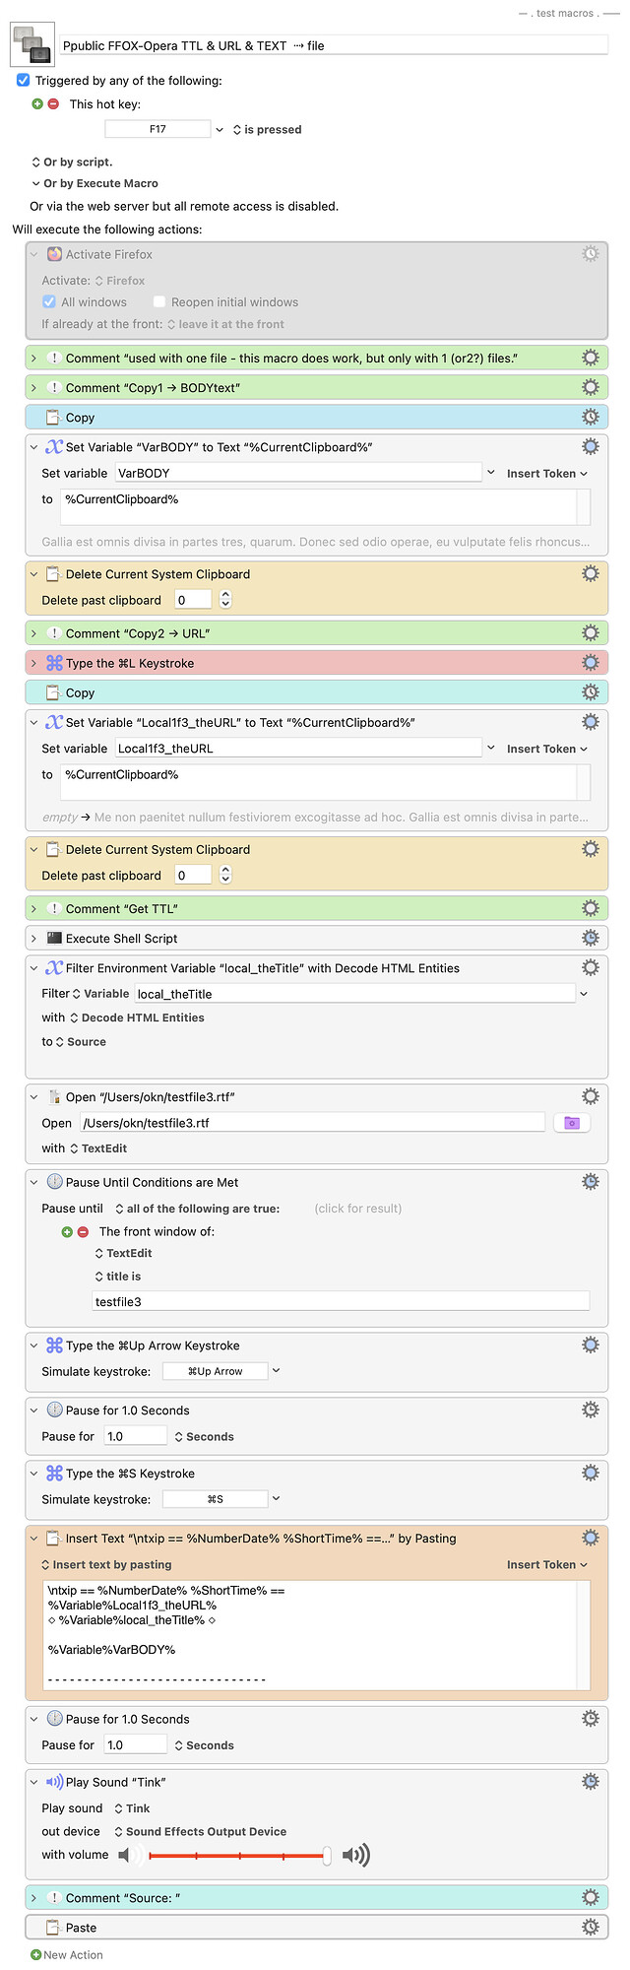
Task: Click the purple folder icon to pick a file
Action: (x=572, y=1122)
